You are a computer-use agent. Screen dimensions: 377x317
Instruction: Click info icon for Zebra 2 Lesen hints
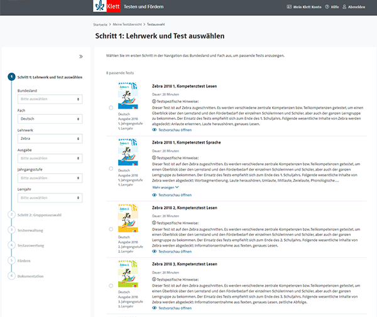[154, 223]
